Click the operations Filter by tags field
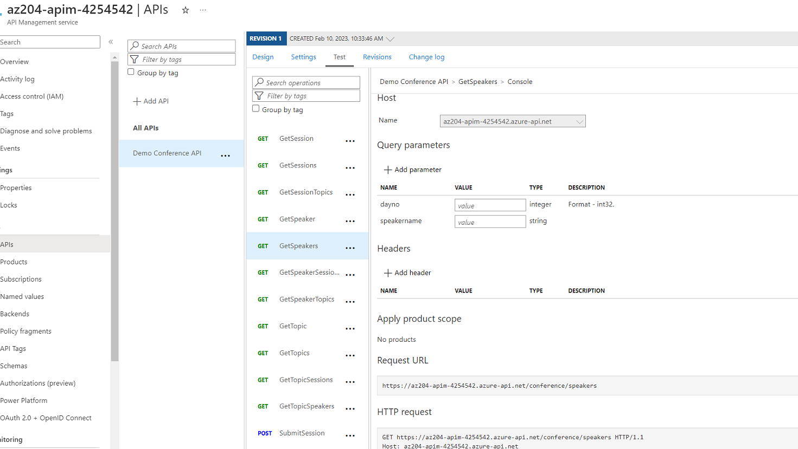The width and height of the screenshot is (798, 449). (x=306, y=96)
